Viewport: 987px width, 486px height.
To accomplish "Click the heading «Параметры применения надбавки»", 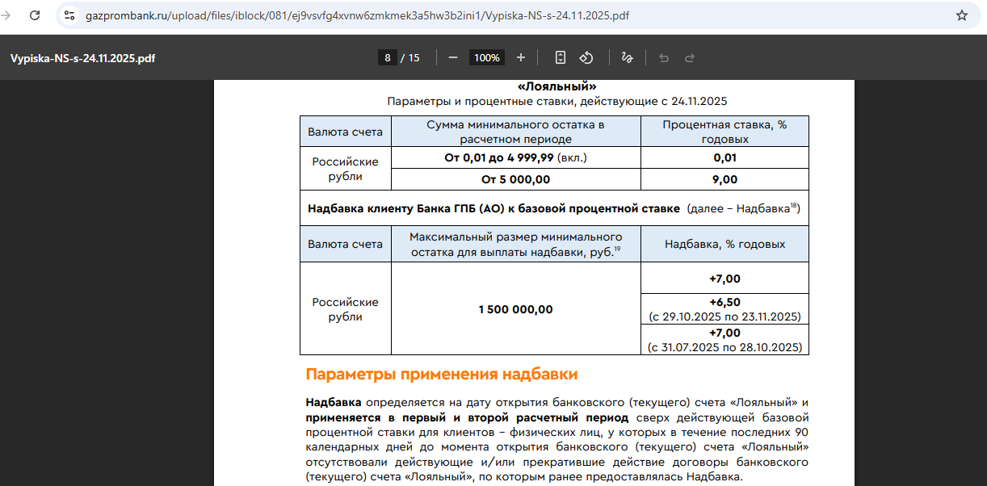I will [441, 375].
